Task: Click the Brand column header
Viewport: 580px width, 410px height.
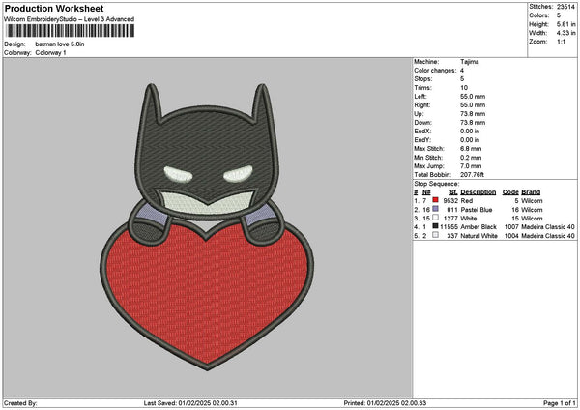Action: point(531,191)
